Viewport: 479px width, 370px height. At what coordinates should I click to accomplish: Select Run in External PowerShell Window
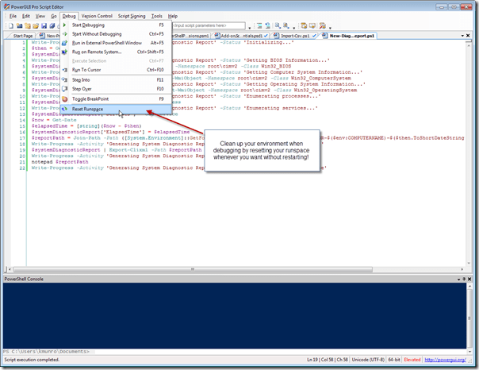(116, 43)
